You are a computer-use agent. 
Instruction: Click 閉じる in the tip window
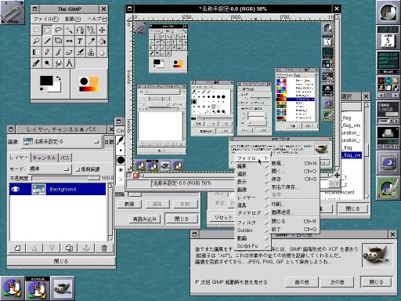(376, 282)
